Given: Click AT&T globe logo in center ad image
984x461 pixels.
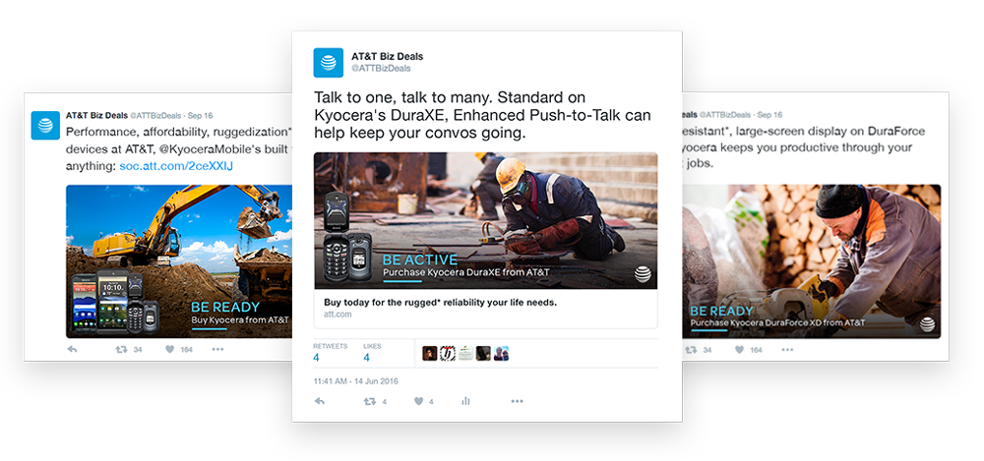Looking at the screenshot, I should coord(642,274).
